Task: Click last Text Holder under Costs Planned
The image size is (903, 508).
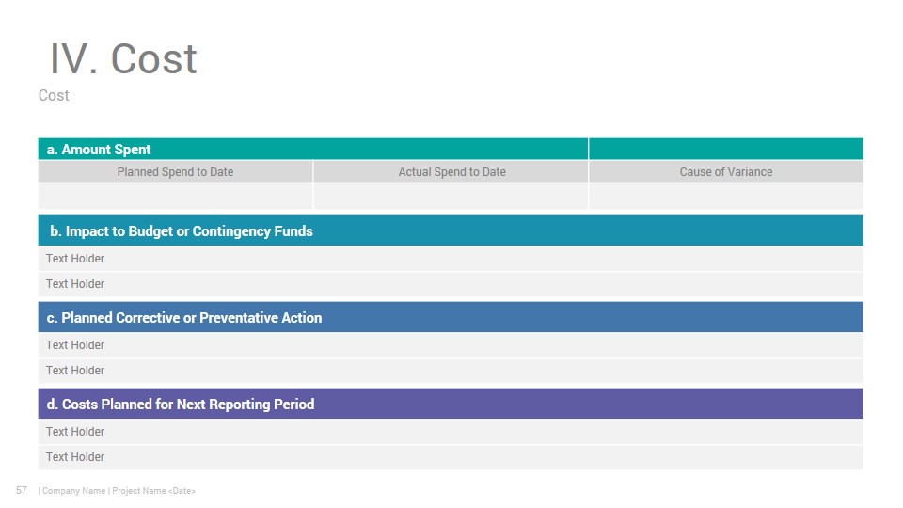Action: point(451,457)
